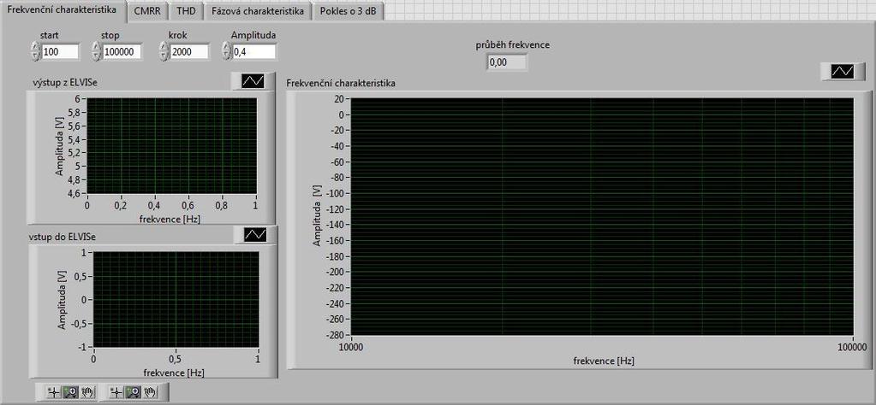Click the výstup z ELVISe plot area
The image size is (876, 405).
172,146
